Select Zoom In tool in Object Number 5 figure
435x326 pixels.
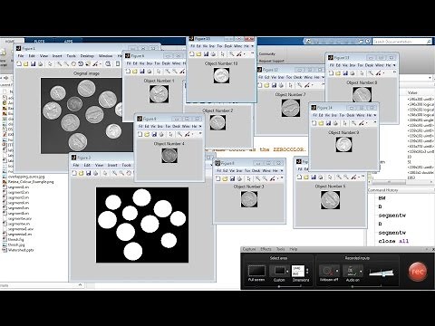[339, 177]
